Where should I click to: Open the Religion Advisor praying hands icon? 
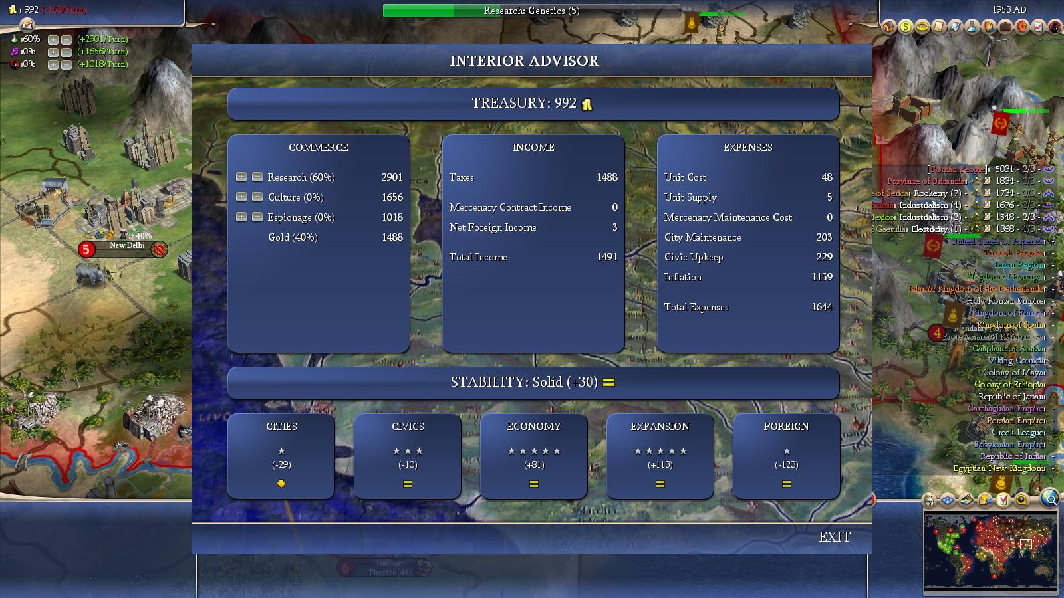point(989,27)
